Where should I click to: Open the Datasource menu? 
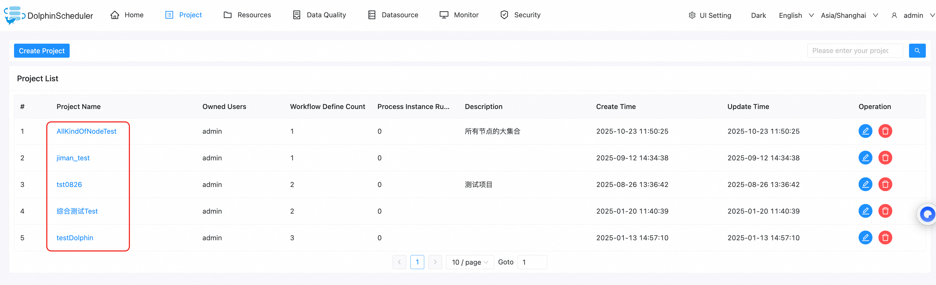click(393, 15)
